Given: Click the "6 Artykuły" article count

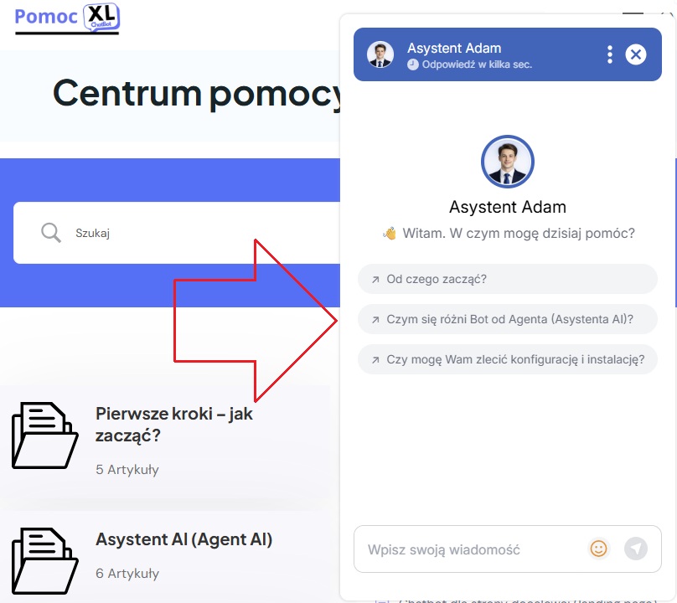Looking at the screenshot, I should pos(127,573).
